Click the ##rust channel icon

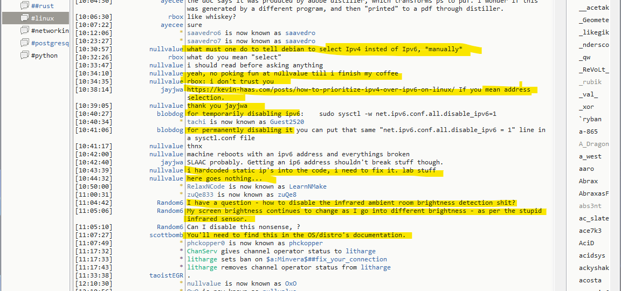(x=24, y=6)
